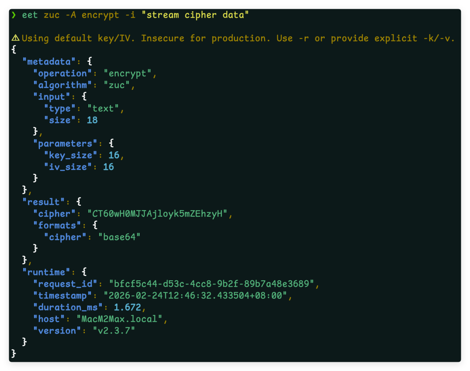470x371 pixels.
Task: Click the version value v2.3.7
Action: tap(114, 331)
